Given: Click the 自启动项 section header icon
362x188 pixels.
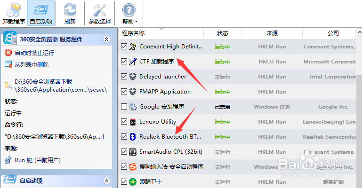Looking at the screenshot, I should click(10, 180).
